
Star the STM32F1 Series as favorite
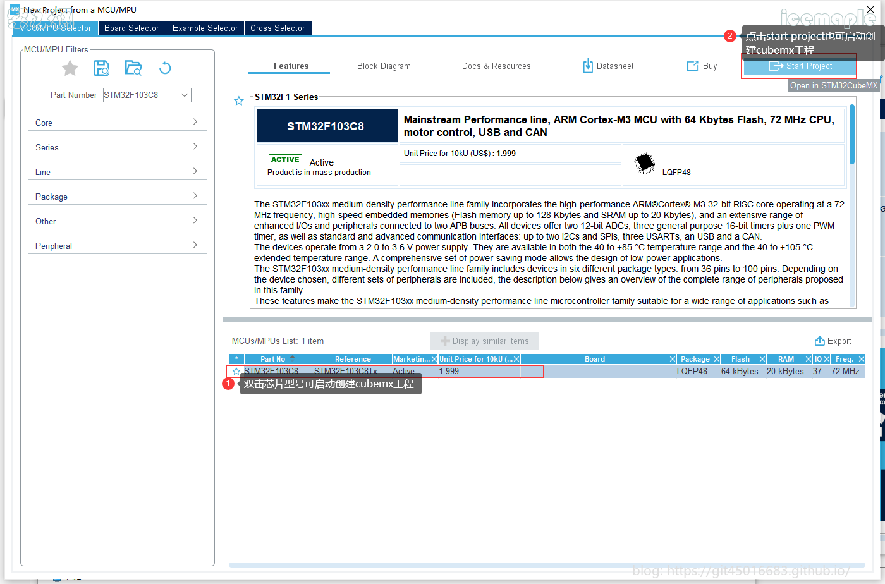pyautogui.click(x=239, y=101)
